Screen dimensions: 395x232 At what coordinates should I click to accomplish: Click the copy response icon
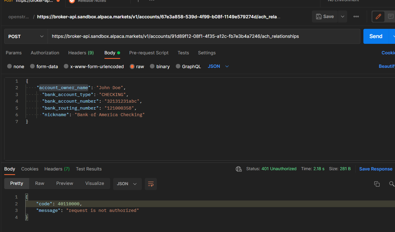pos(377,184)
